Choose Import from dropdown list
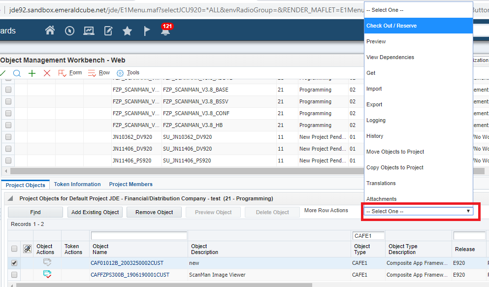Viewport: 489px width, 287px height. tap(419, 89)
